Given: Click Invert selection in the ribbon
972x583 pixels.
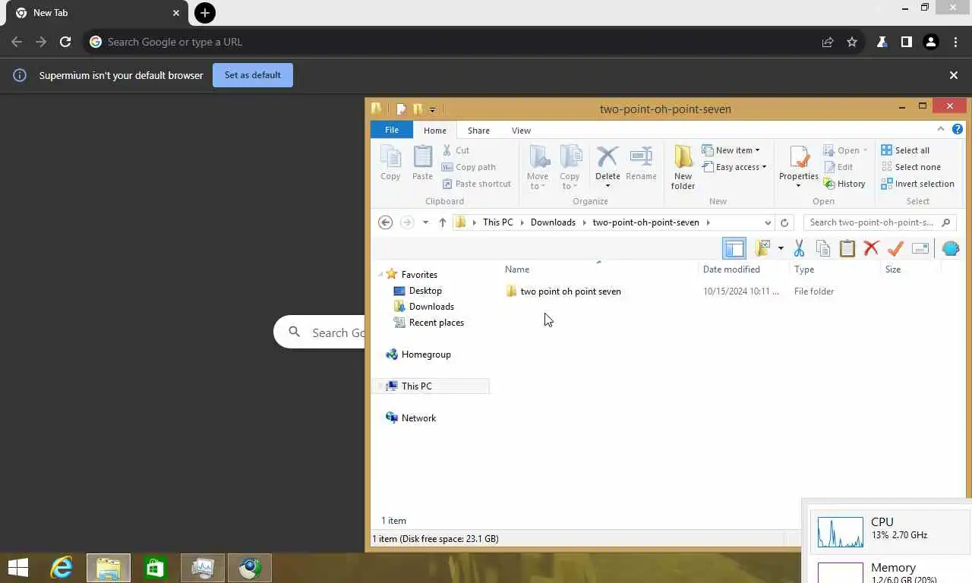Looking at the screenshot, I should click(917, 184).
